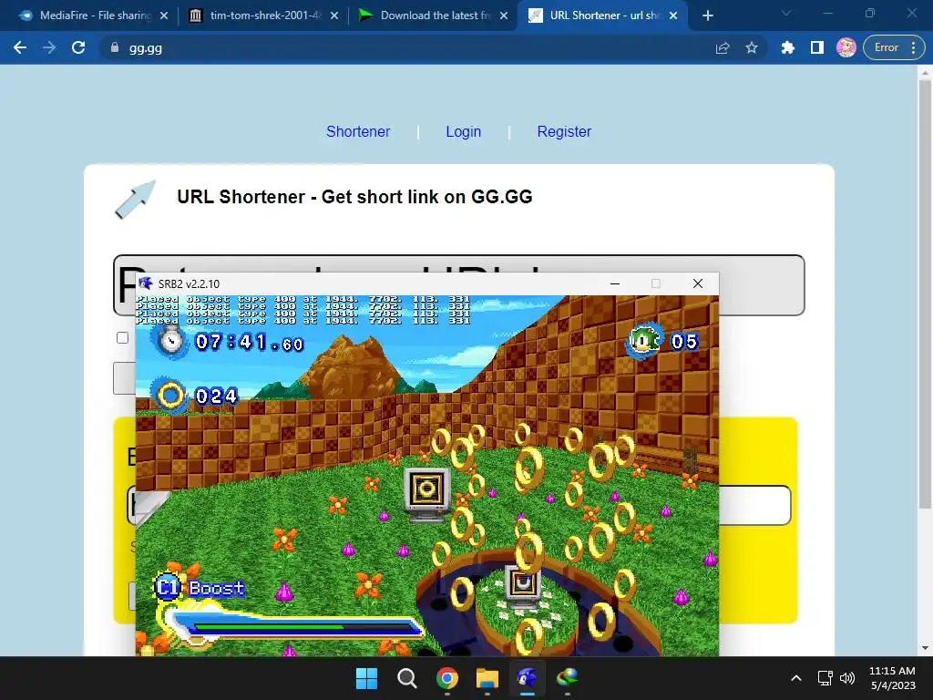Show hidden system tray icons
Screen dimensions: 933x700
(x=796, y=678)
